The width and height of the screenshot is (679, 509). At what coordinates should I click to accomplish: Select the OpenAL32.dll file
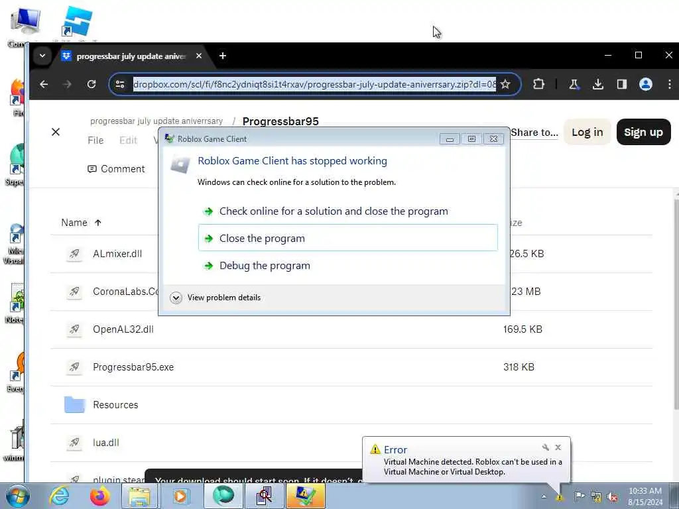[123, 329]
